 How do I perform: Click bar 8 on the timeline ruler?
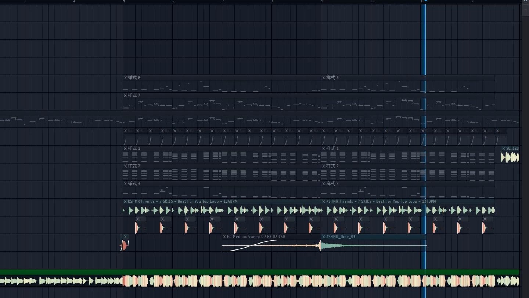pos(273,1)
